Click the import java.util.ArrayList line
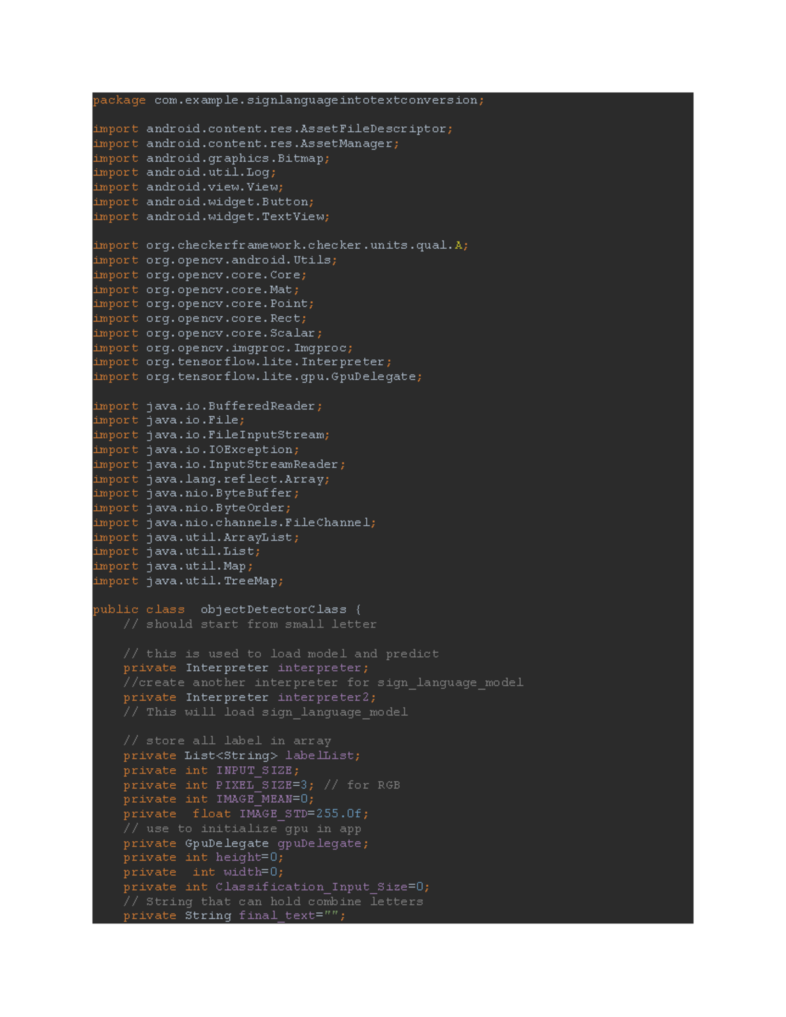The height and width of the screenshot is (1017, 786). 196,537
